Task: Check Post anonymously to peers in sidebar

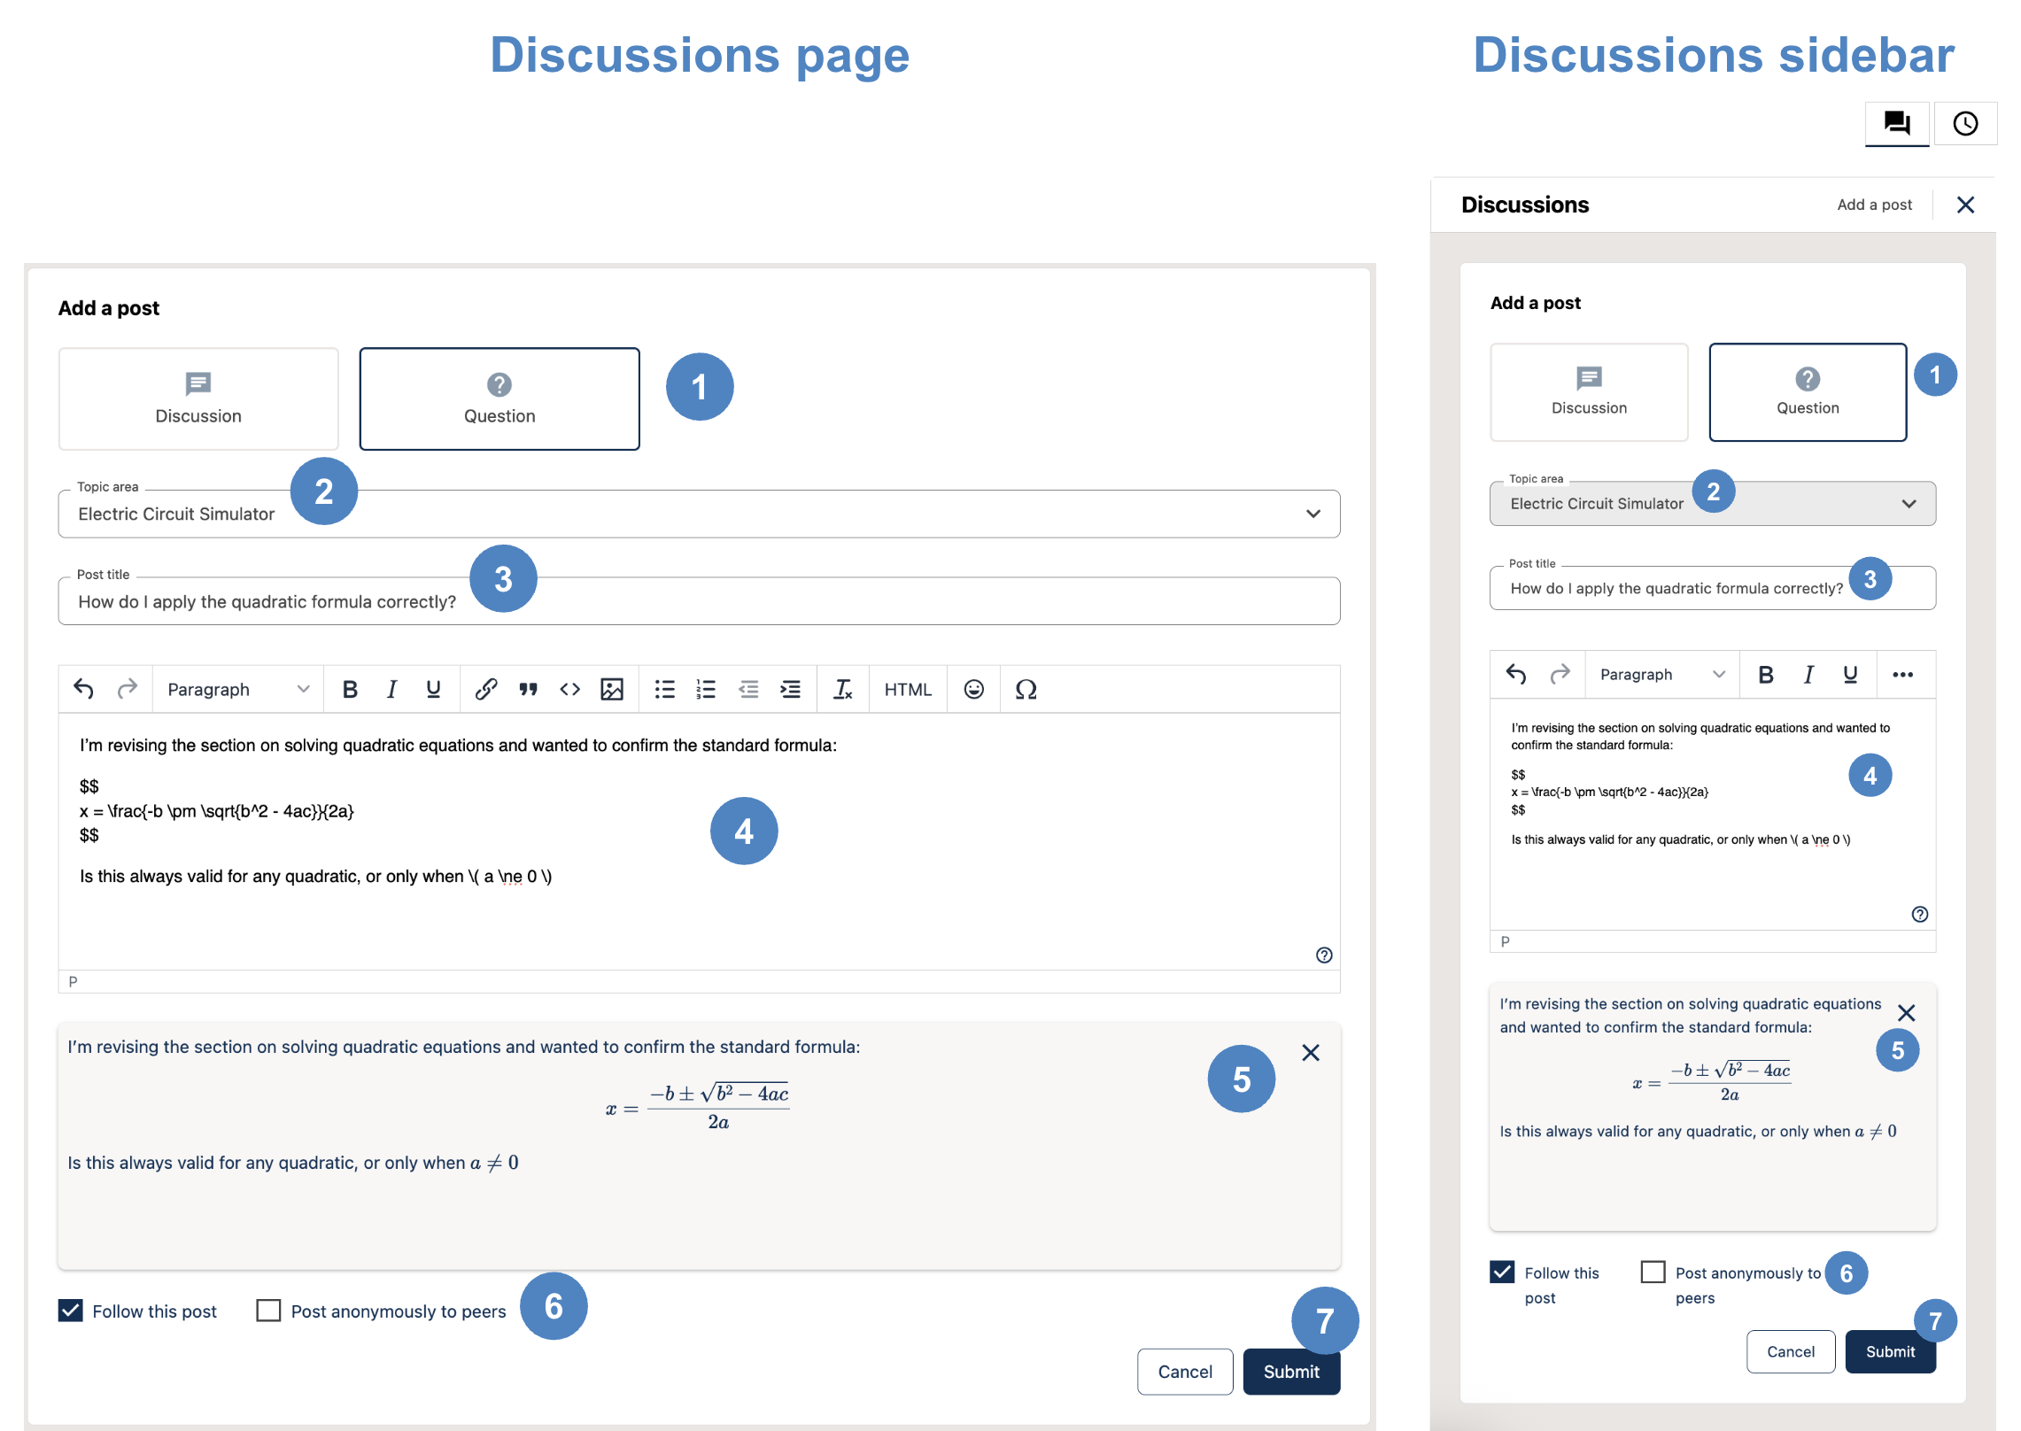Action: (1653, 1272)
